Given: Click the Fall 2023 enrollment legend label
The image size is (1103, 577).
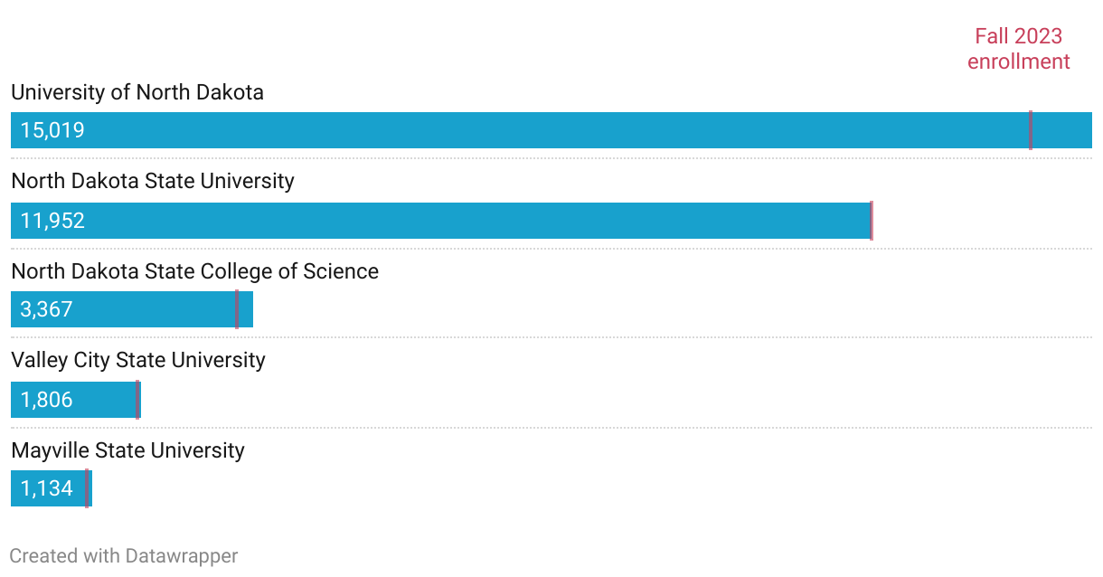Looking at the screenshot, I should tap(1018, 49).
